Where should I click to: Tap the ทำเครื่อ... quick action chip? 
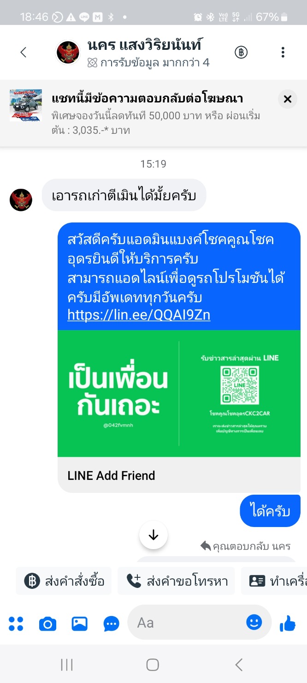[x=274, y=581]
